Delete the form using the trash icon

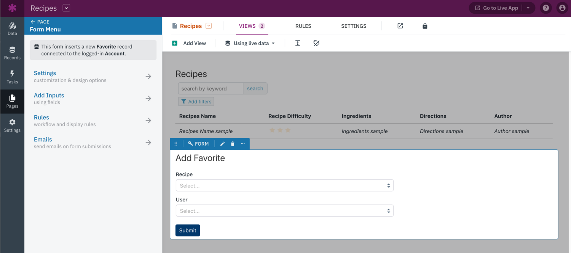(233, 143)
